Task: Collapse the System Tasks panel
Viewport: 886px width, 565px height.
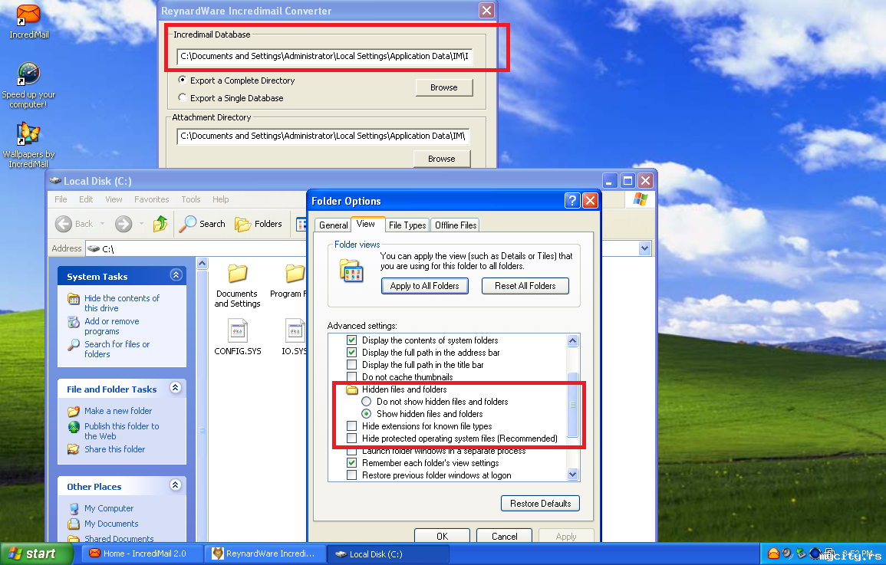Action: 176,275
